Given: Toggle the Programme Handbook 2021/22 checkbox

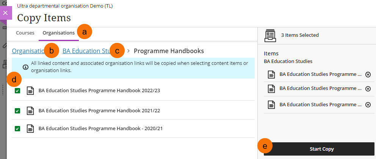Looking at the screenshot, I should click(x=17, y=110).
